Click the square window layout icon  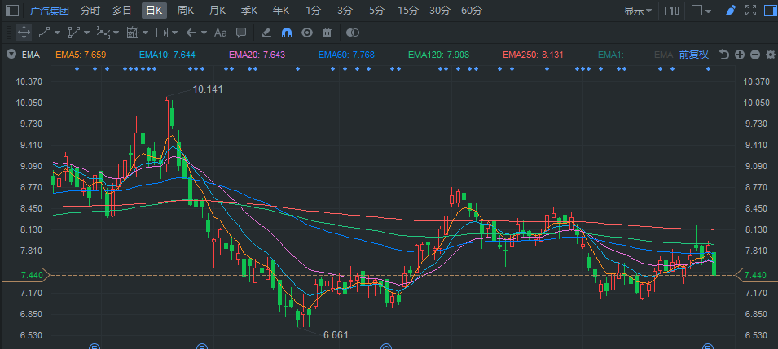[x=697, y=11]
